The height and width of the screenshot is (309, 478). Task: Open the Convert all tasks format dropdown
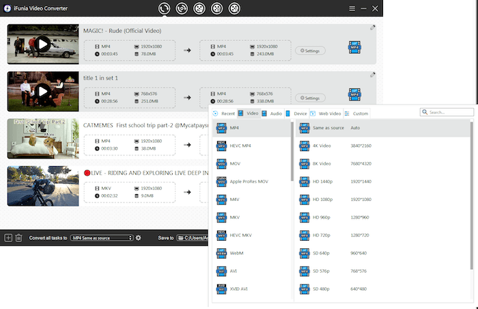102,238
